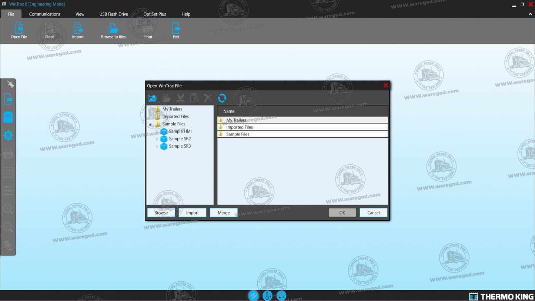Collapse the Sample Files tree node
The width and height of the screenshot is (535, 301).
point(150,124)
